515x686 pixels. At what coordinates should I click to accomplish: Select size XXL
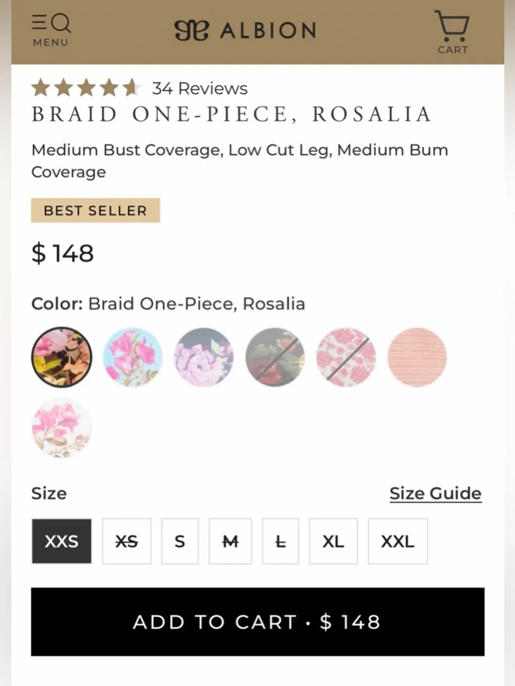[398, 541]
